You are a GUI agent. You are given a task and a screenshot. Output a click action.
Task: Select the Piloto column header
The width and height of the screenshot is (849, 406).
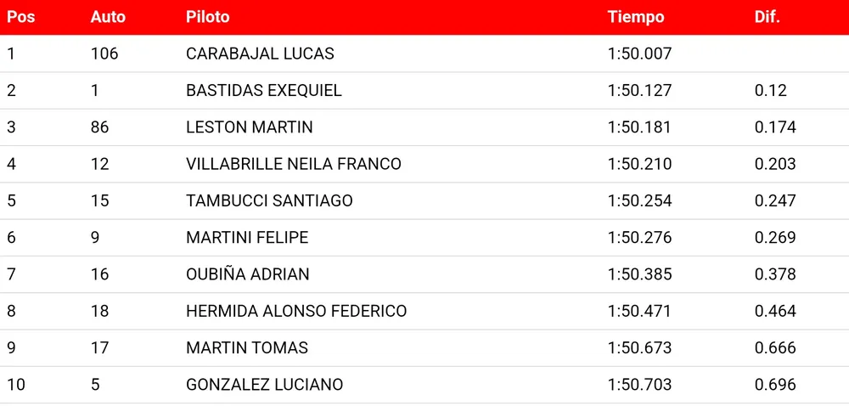click(208, 17)
